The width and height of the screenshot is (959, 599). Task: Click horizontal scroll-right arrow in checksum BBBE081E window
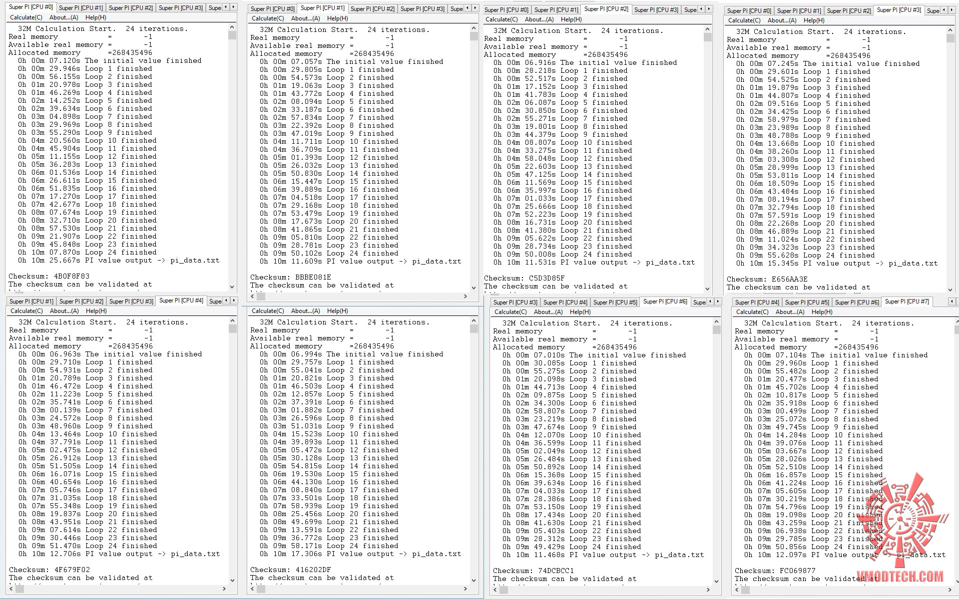(466, 296)
